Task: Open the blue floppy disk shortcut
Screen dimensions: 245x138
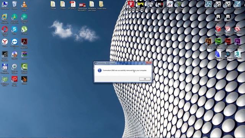Action: click(5, 68)
